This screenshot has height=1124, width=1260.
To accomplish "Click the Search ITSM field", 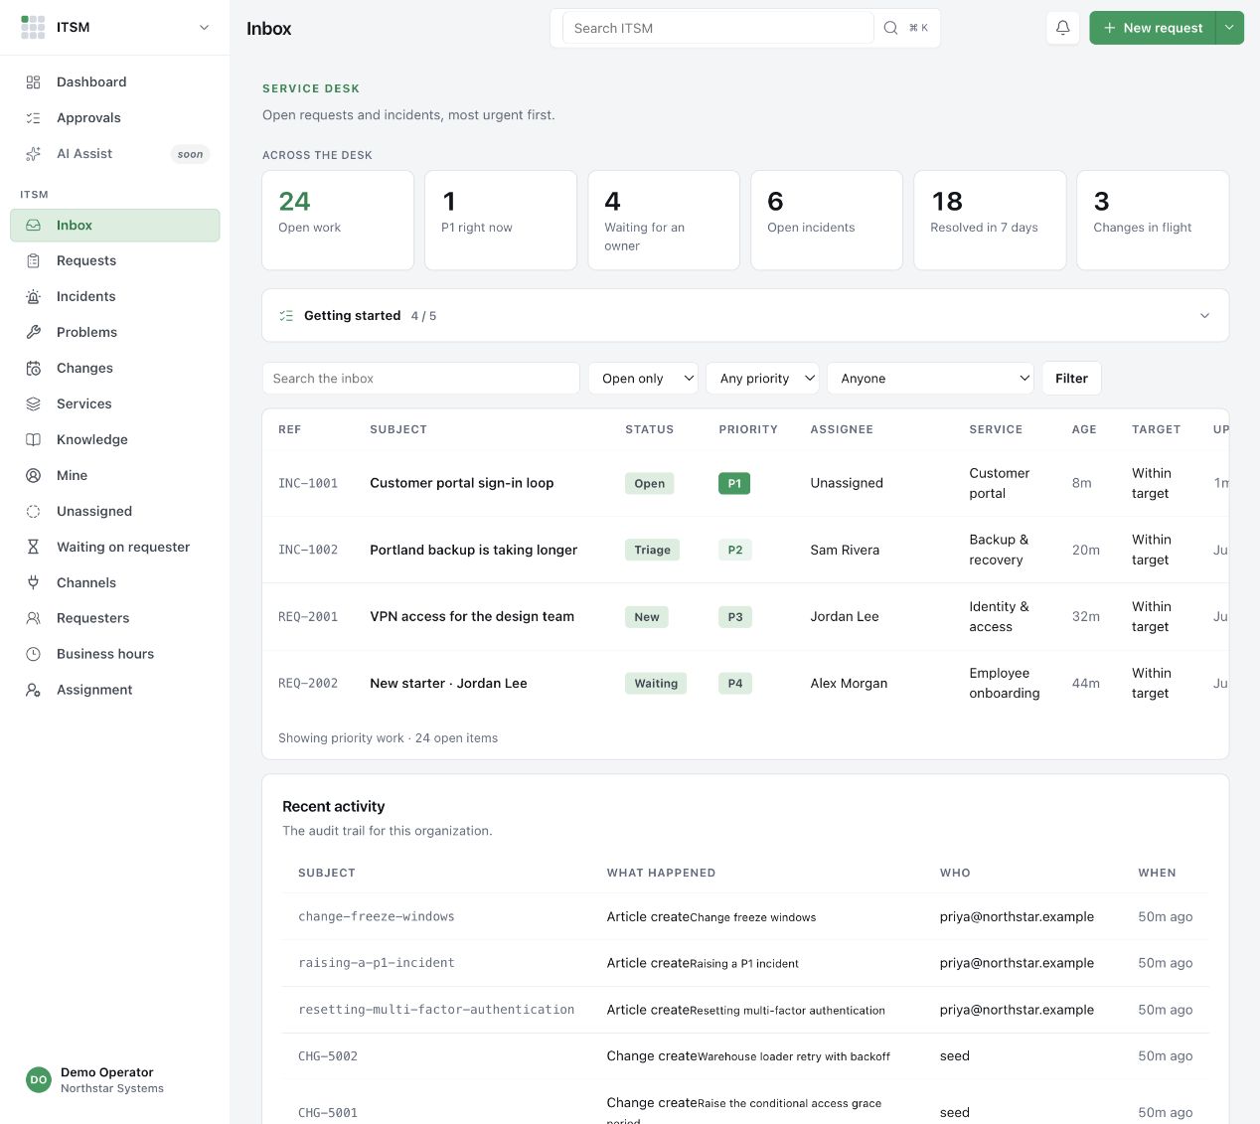I will coord(717,28).
